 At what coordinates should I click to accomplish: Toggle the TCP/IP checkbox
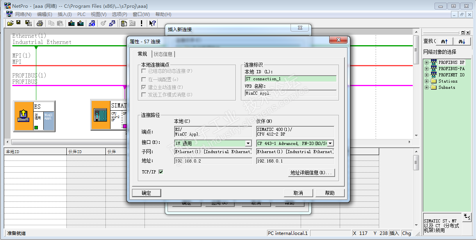pos(160,171)
